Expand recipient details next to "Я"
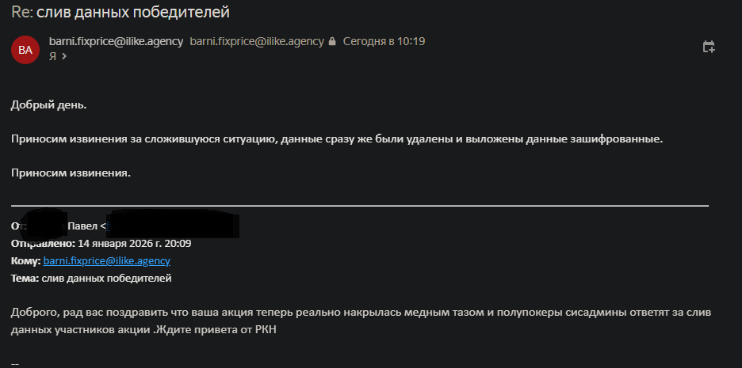742x368 pixels. point(63,56)
